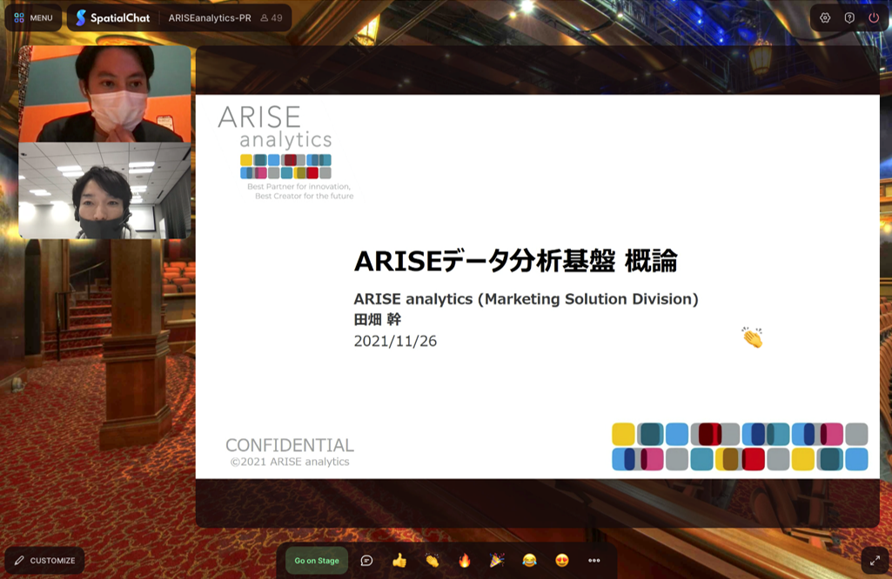Click the CUSTOMIZE button
The width and height of the screenshot is (892, 579).
click(44, 561)
